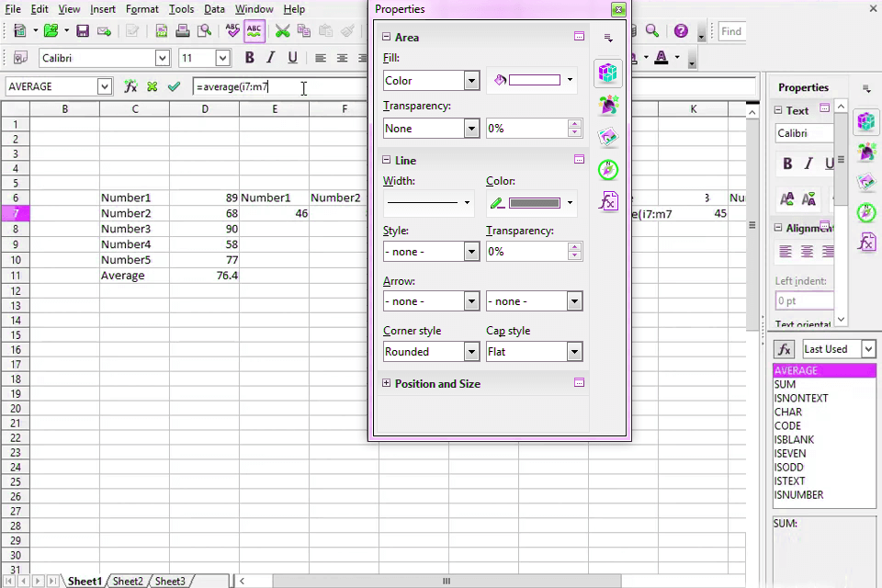Switch to the Sheet2 tab
The image size is (882, 588).
pyautogui.click(x=128, y=581)
